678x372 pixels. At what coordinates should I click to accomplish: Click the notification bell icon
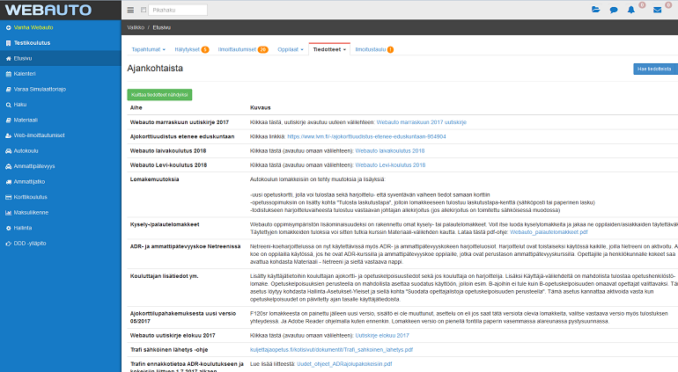[x=630, y=10]
